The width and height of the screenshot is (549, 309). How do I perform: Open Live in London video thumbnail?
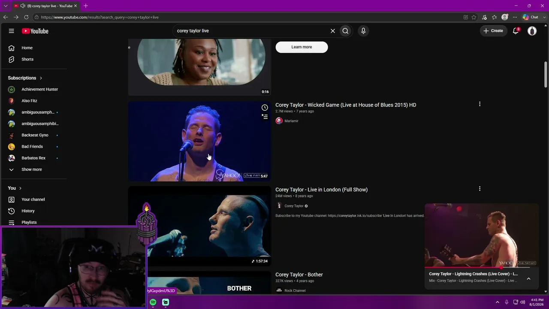pos(199,226)
